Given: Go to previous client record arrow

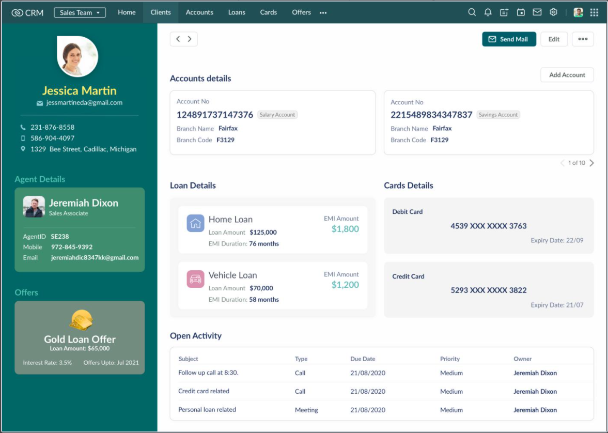Looking at the screenshot, I should point(178,39).
